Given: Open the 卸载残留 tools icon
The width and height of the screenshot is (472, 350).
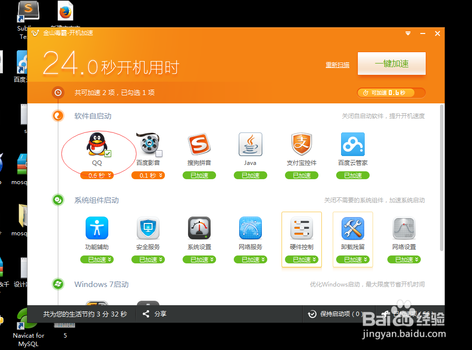Looking at the screenshot, I should click(x=353, y=228).
